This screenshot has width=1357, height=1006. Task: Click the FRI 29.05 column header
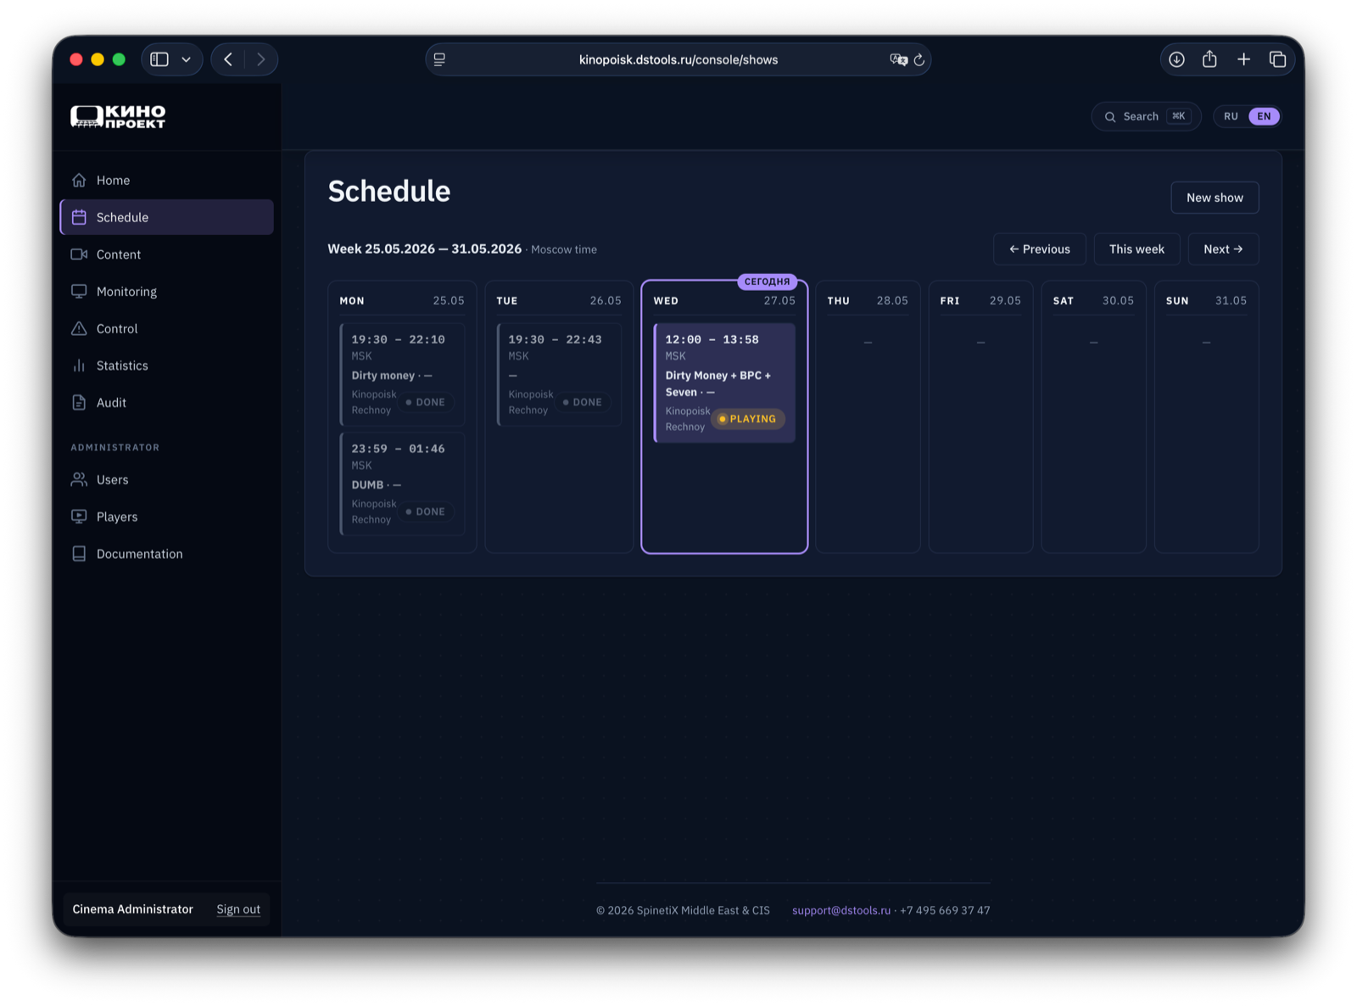click(x=980, y=301)
